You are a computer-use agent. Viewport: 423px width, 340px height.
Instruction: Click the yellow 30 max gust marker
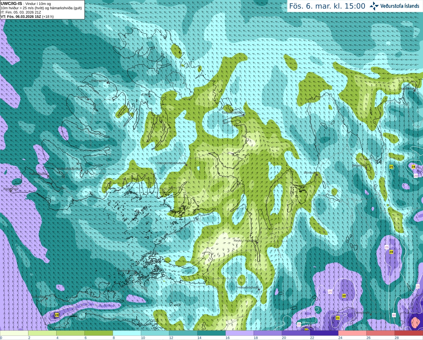(x=344, y=296)
